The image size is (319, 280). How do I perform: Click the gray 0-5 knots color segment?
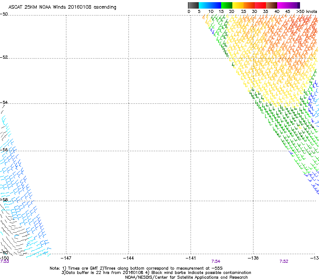coord(193,5)
